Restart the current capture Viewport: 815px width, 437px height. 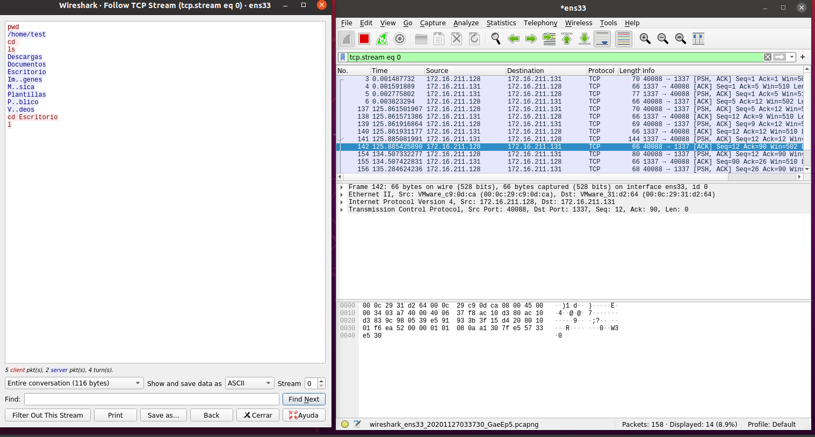[382, 39]
